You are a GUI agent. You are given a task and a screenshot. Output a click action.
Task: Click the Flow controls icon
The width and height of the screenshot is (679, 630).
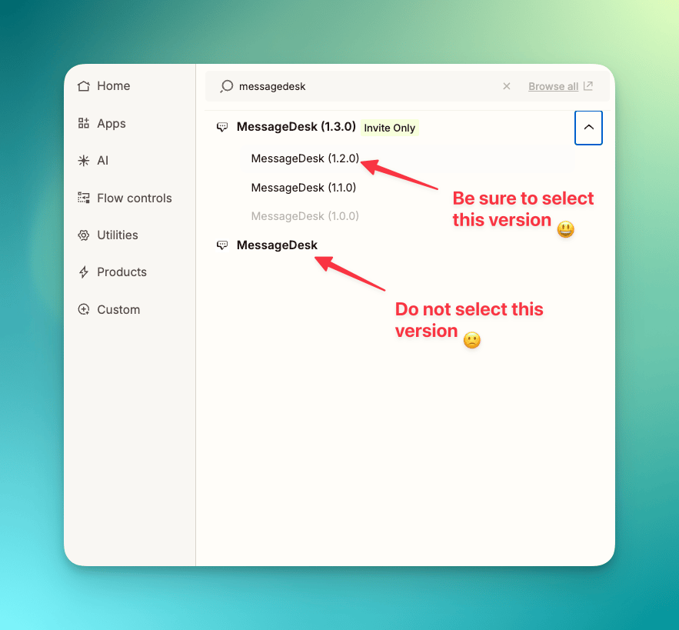click(84, 198)
